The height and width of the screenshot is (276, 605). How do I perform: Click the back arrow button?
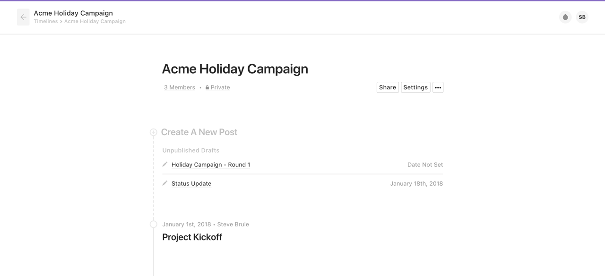23,17
